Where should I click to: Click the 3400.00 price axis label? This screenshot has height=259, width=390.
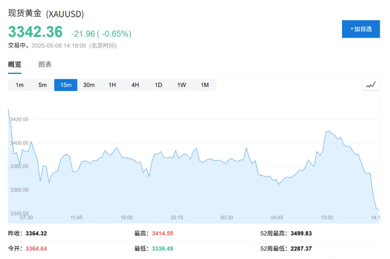(19, 143)
